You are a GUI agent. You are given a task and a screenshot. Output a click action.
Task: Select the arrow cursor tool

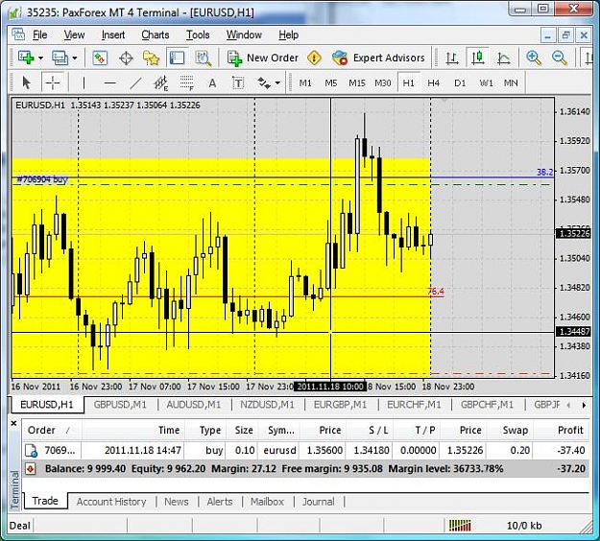coord(26,82)
